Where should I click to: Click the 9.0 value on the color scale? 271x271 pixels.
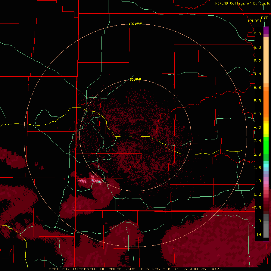(257, 47)
